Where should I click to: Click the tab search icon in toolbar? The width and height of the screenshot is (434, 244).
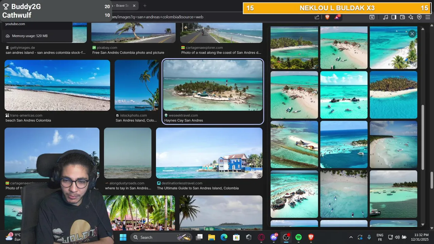pos(372,17)
